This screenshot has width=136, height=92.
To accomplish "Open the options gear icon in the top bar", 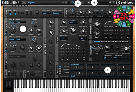I will pyautogui.click(x=110, y=3).
